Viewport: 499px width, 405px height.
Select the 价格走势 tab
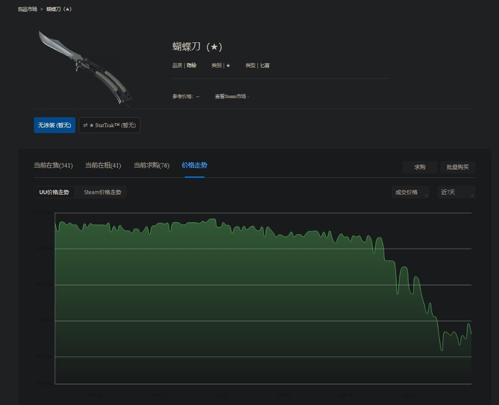pyautogui.click(x=195, y=165)
